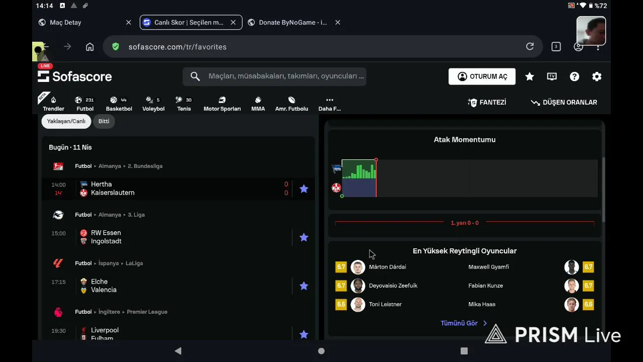Open Fabian Kunze player row
643x362 pixels.
(x=531, y=286)
